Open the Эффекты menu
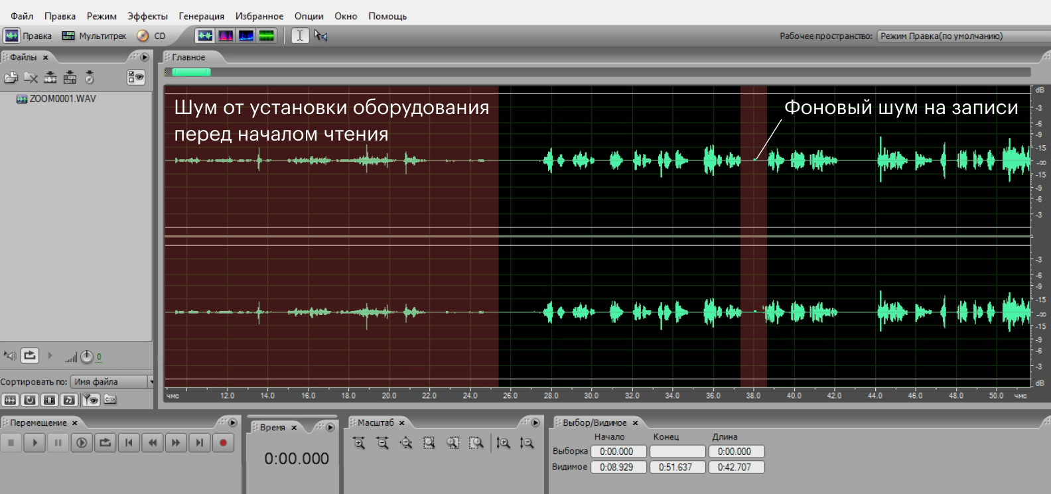The width and height of the screenshot is (1051, 494). click(x=147, y=16)
